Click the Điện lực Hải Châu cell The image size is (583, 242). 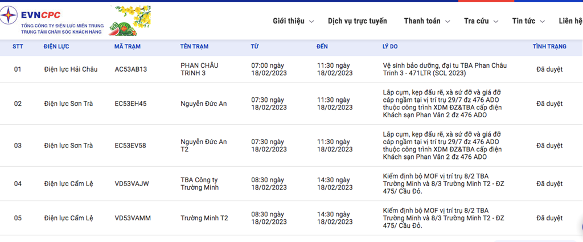(x=71, y=69)
